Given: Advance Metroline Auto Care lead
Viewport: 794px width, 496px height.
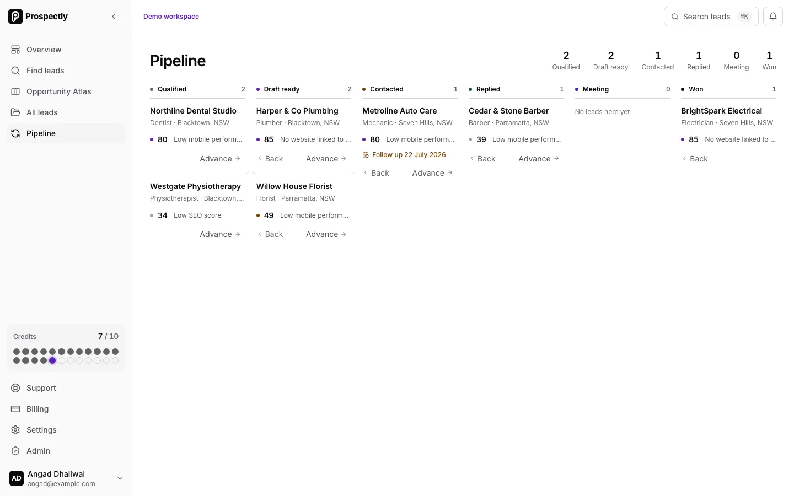Looking at the screenshot, I should click(x=433, y=173).
